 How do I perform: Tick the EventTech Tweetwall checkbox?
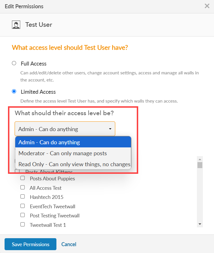[23, 206]
